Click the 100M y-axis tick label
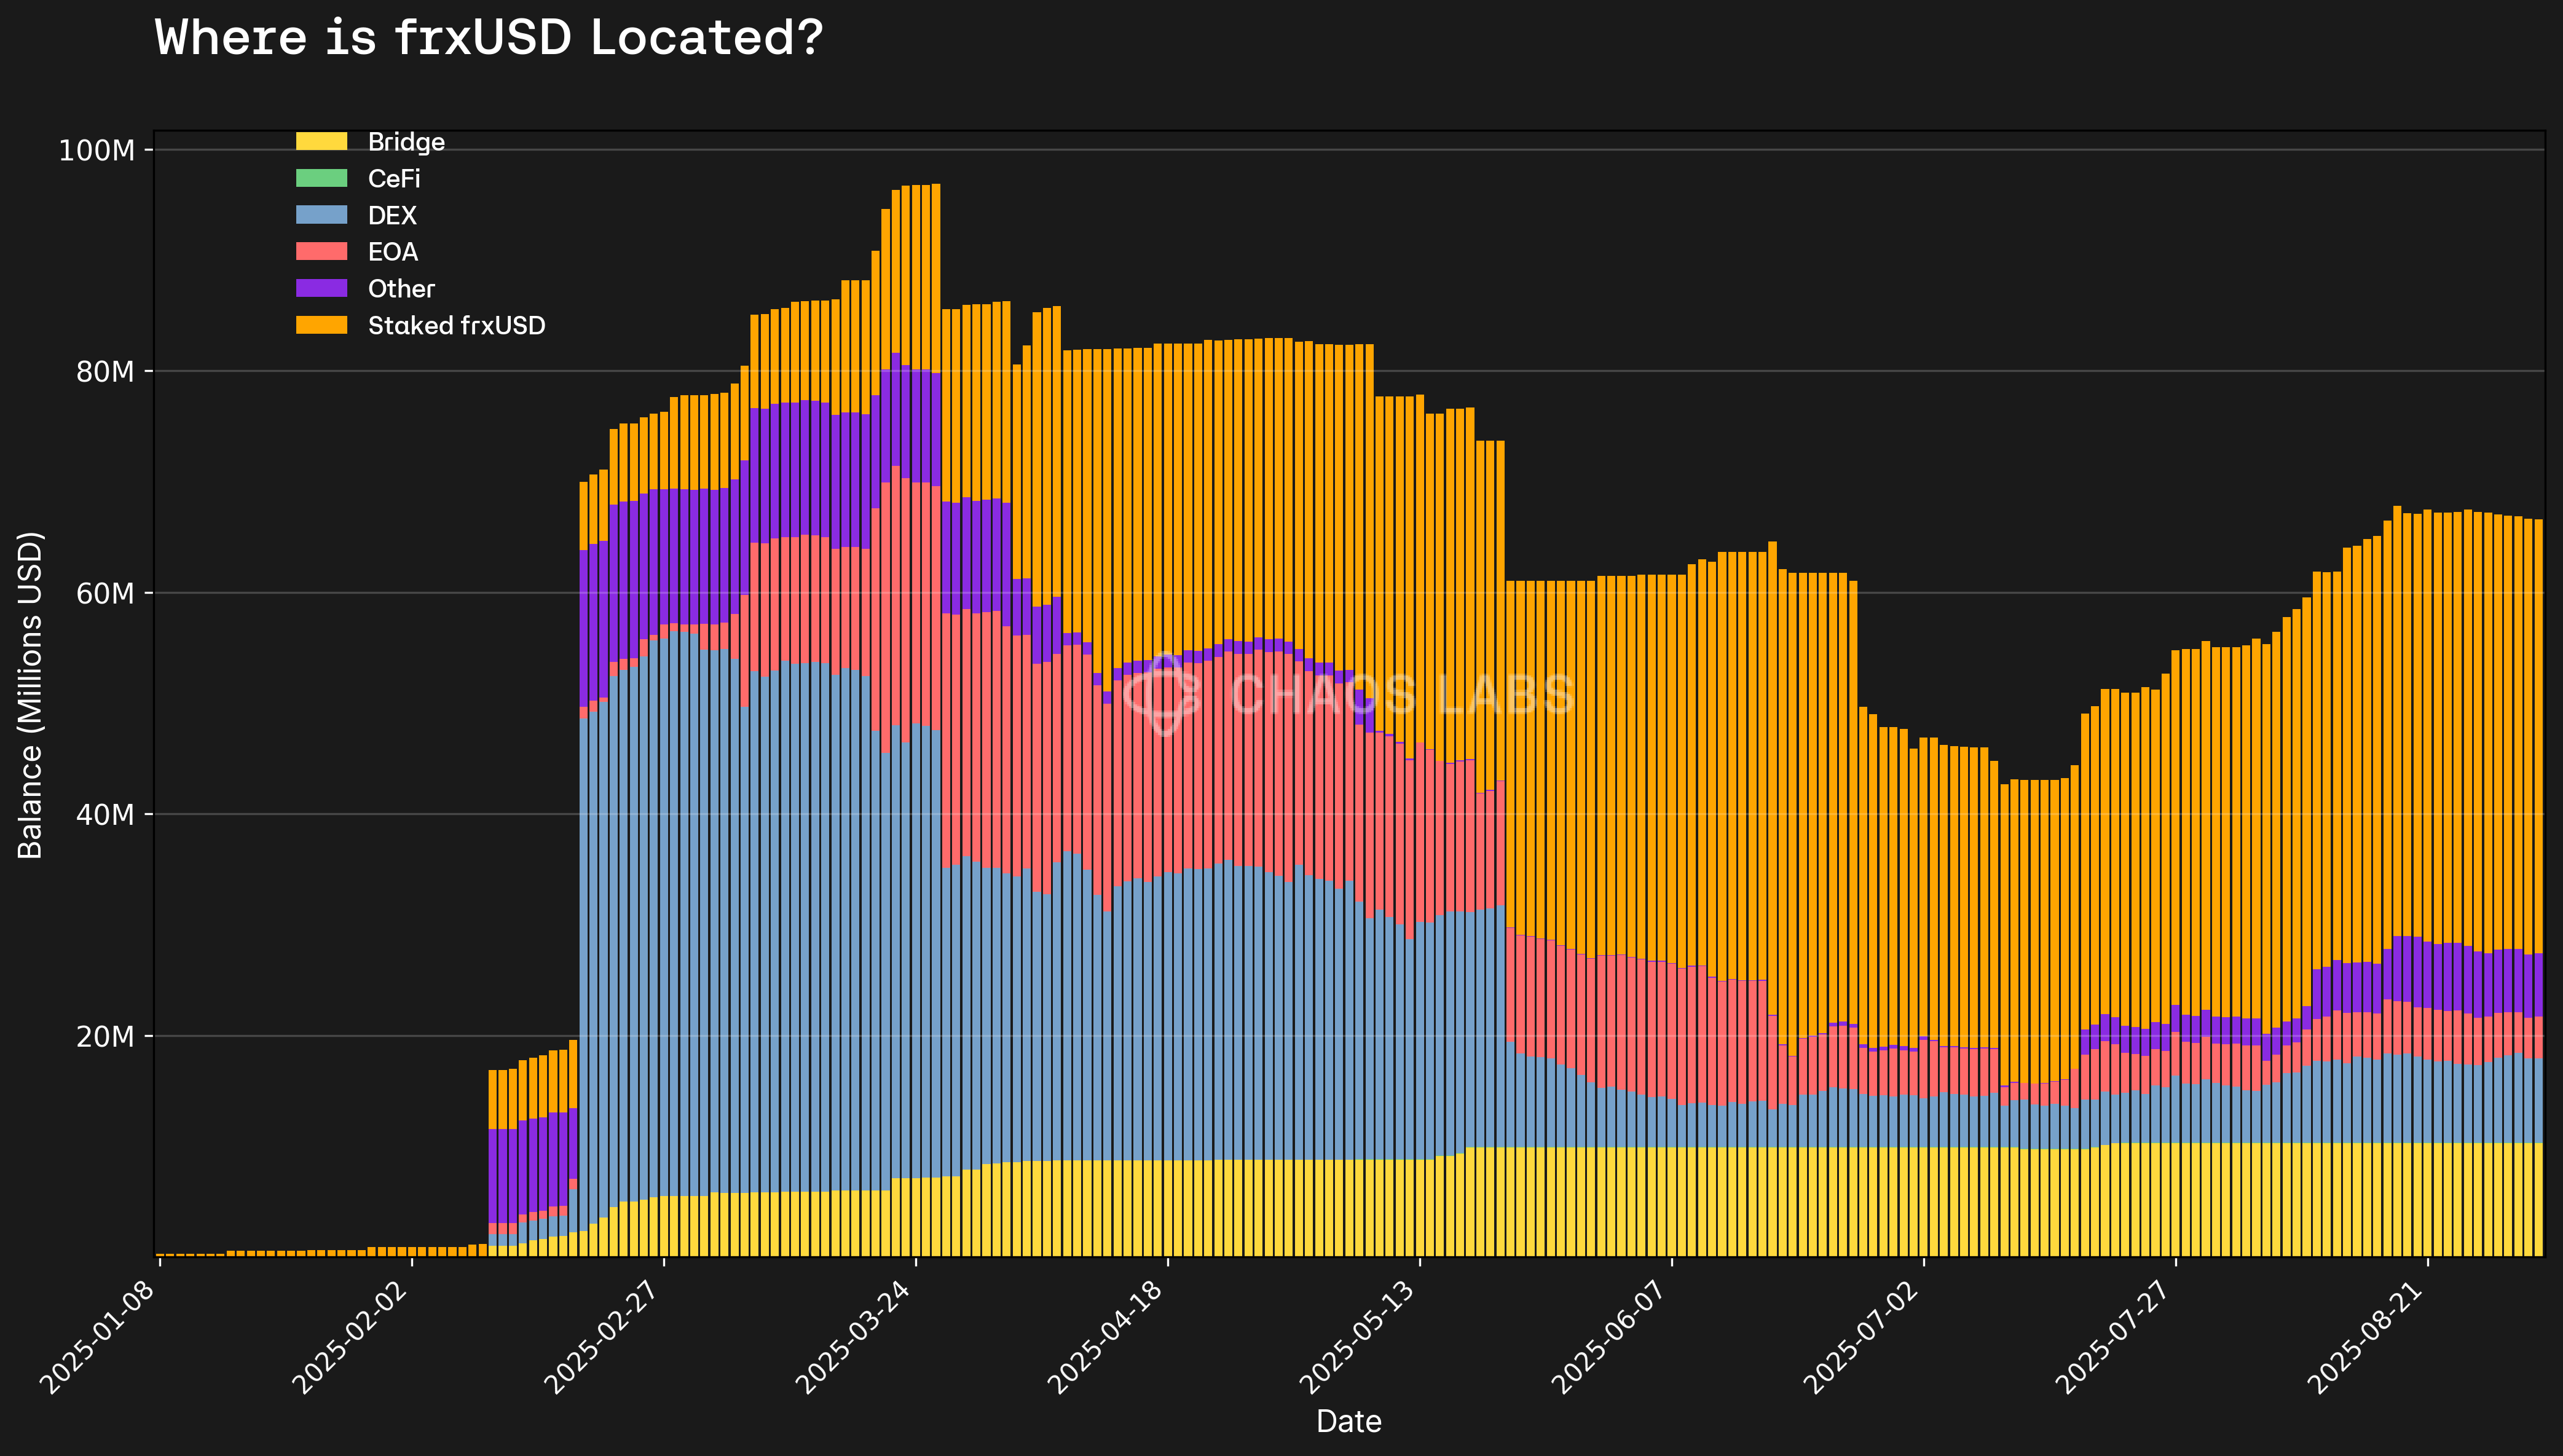The height and width of the screenshot is (1456, 2563). pos(96,150)
